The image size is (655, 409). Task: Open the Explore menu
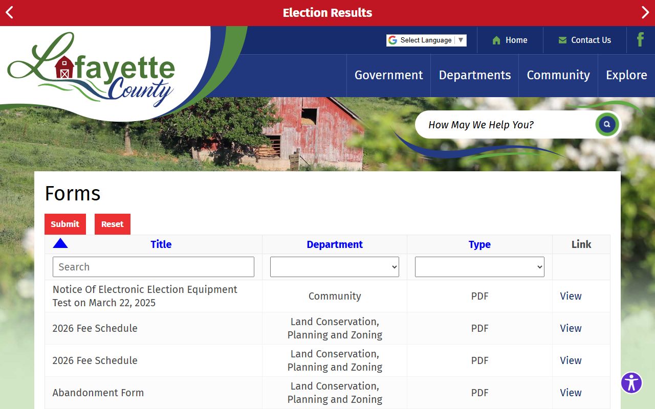click(x=626, y=75)
